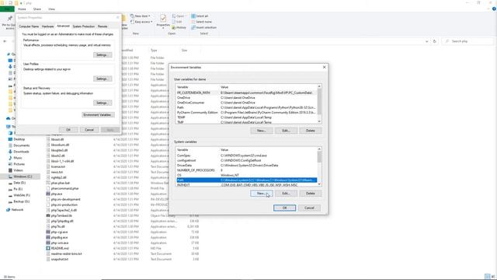Click Delete under System variables
Screen dimensions: 497x280
coord(311,194)
